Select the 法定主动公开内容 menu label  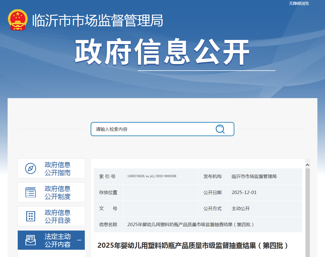tap(57, 240)
